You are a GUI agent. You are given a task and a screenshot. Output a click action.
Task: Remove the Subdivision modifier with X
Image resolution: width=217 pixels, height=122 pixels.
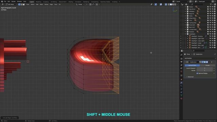pos(212,62)
